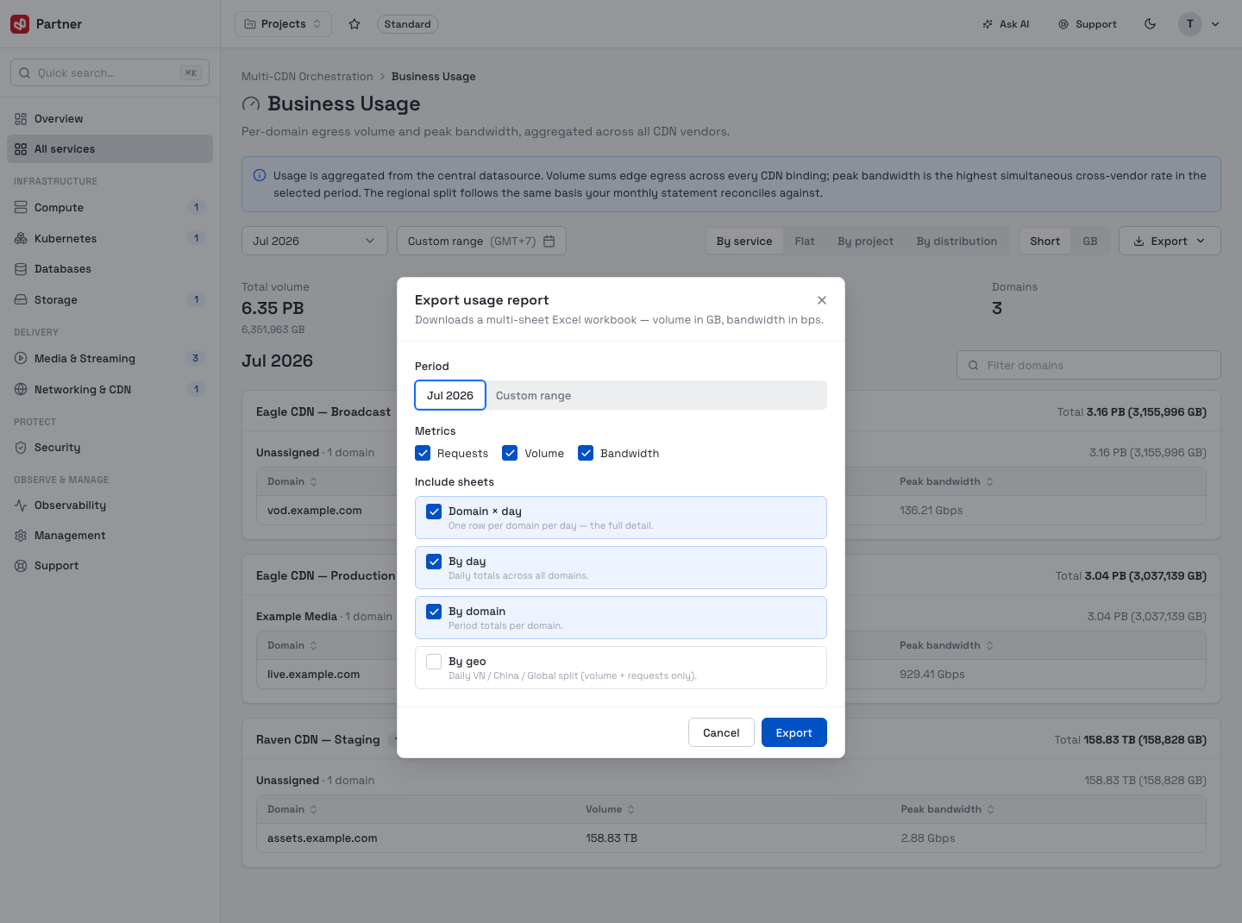
Task: Click the sidebar Support lifebuoy icon
Action: point(21,566)
